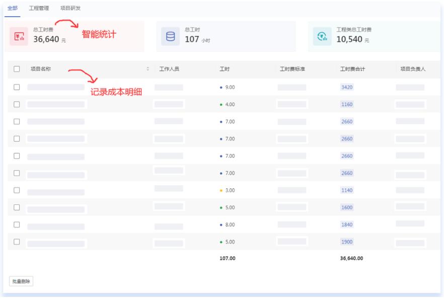Click the 工时费合计 column header

pos(352,69)
